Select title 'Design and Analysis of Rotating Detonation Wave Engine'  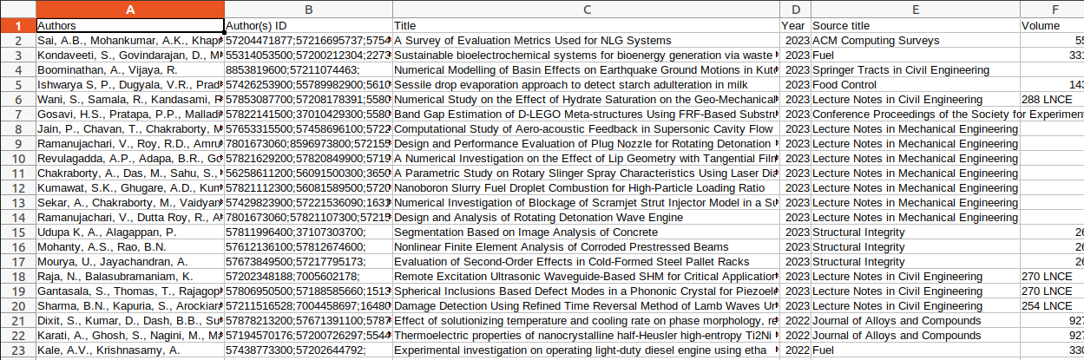[x=586, y=218]
